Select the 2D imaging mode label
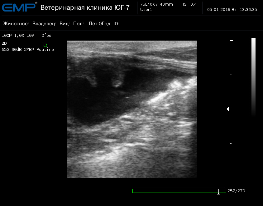This screenshot has height=206, width=263. pos(4,43)
